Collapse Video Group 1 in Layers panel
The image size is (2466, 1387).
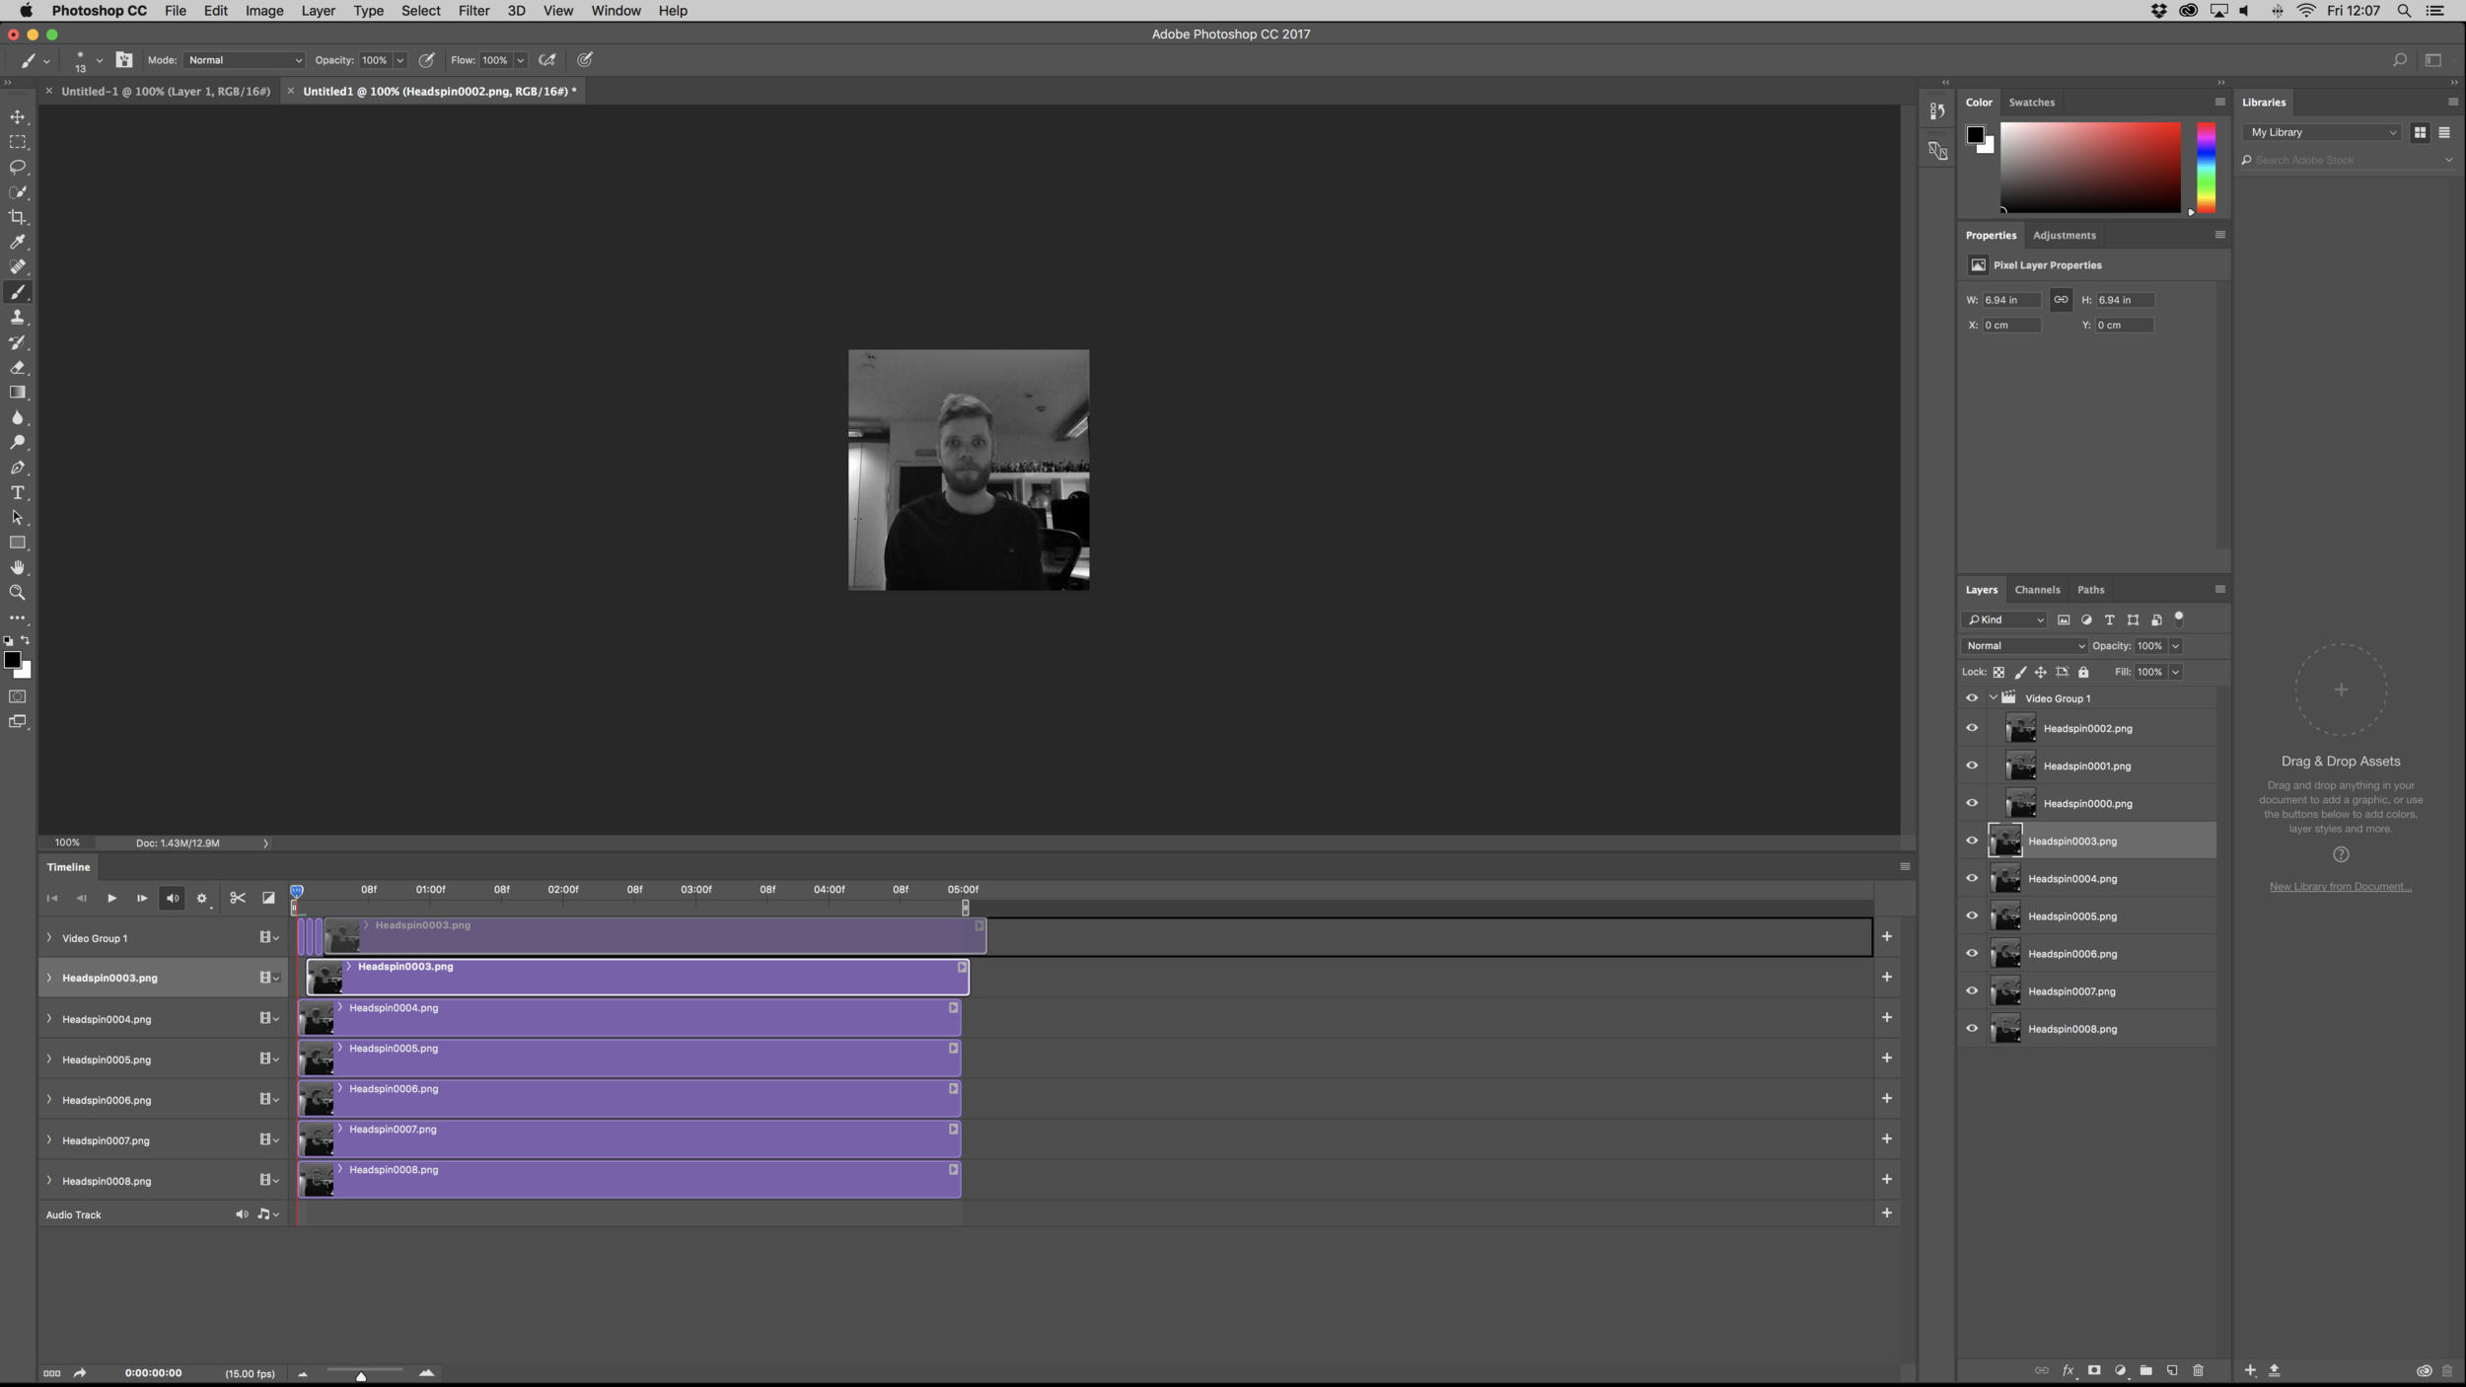(1993, 697)
